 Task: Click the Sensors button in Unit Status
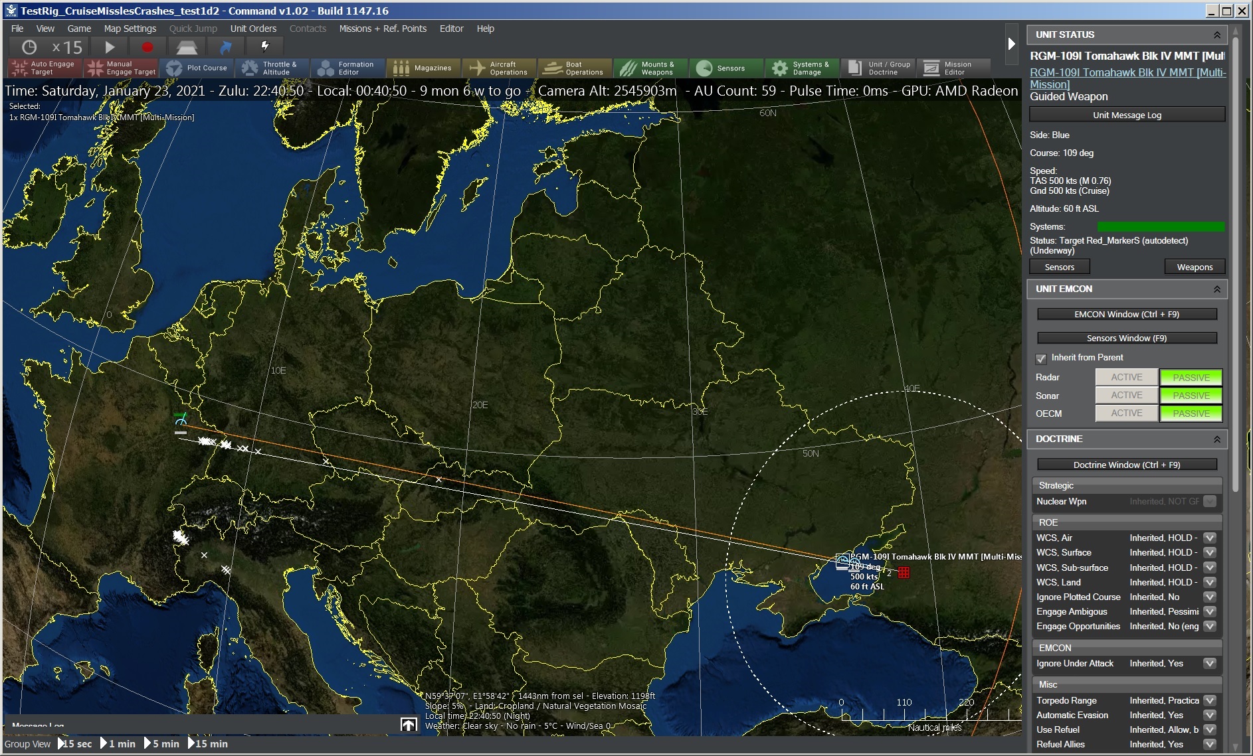coord(1059,267)
